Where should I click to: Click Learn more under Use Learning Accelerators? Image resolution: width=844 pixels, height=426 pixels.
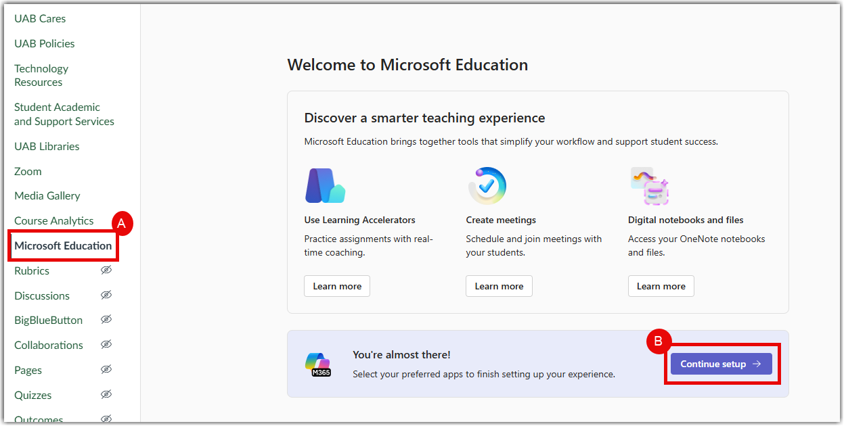[337, 286]
